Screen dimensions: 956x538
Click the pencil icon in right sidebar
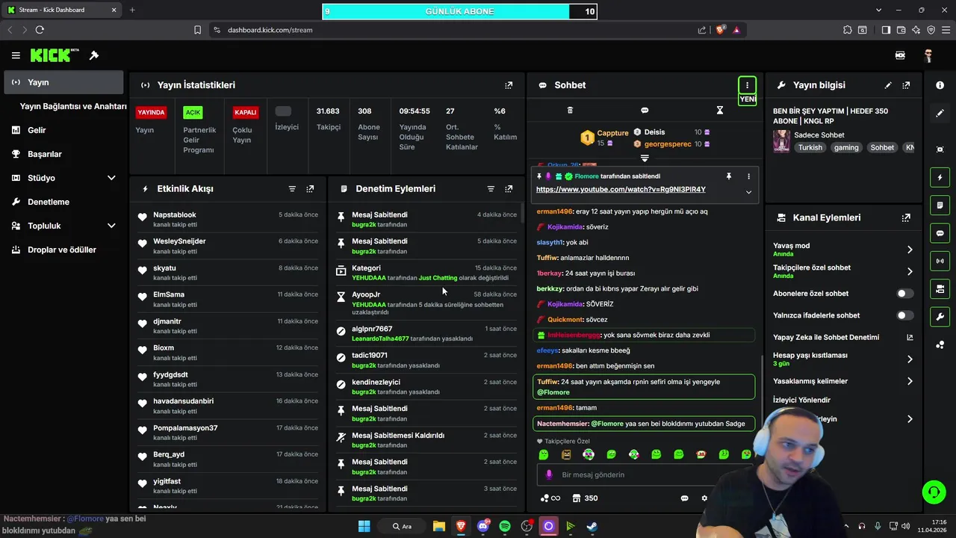[x=940, y=114]
